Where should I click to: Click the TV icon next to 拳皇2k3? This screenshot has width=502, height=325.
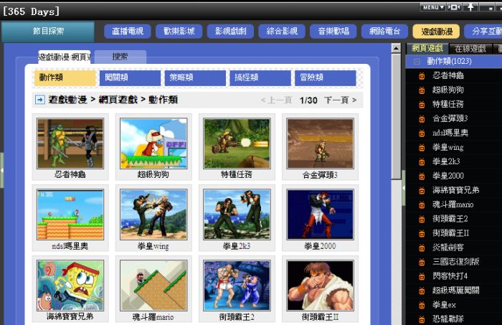422,161
